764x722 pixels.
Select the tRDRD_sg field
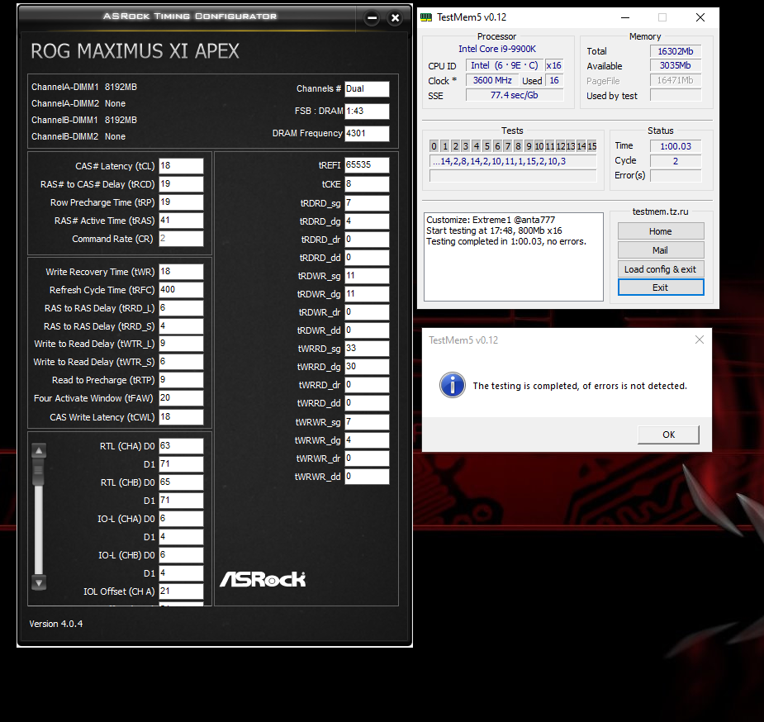pyautogui.click(x=367, y=202)
